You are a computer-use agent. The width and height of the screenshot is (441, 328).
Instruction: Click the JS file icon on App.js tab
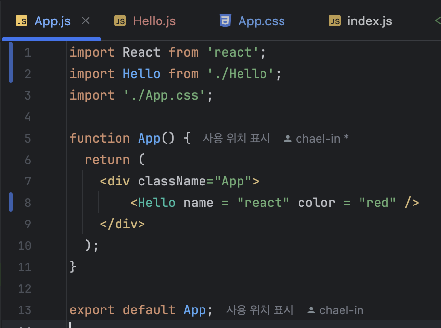coord(21,21)
